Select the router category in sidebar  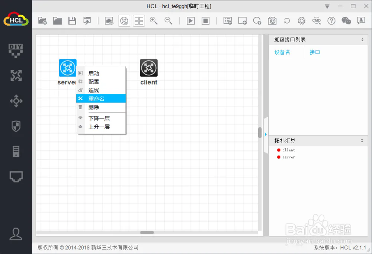[16, 75]
